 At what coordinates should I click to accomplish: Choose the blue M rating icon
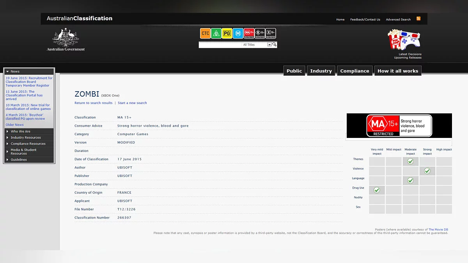[238, 34]
